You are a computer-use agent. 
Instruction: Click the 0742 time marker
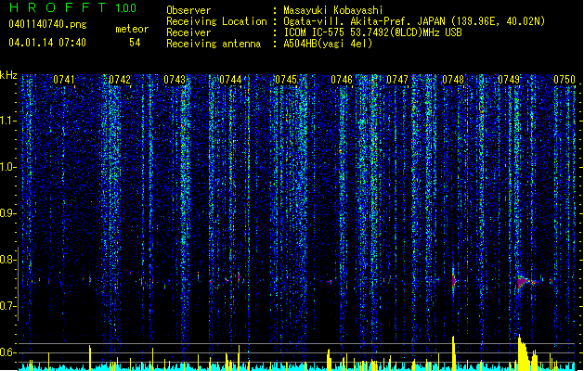[x=120, y=79]
